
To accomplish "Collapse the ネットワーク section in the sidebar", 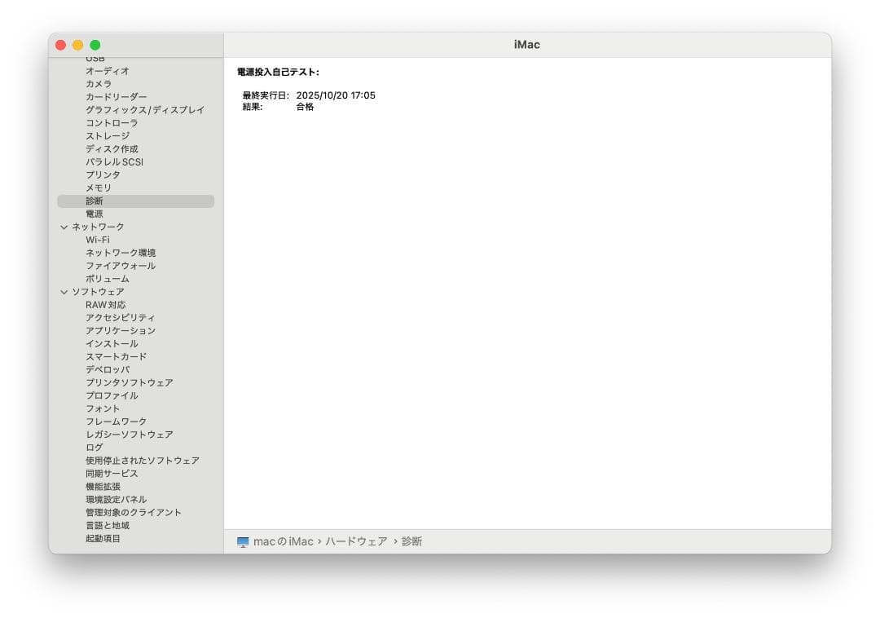I will click(64, 227).
